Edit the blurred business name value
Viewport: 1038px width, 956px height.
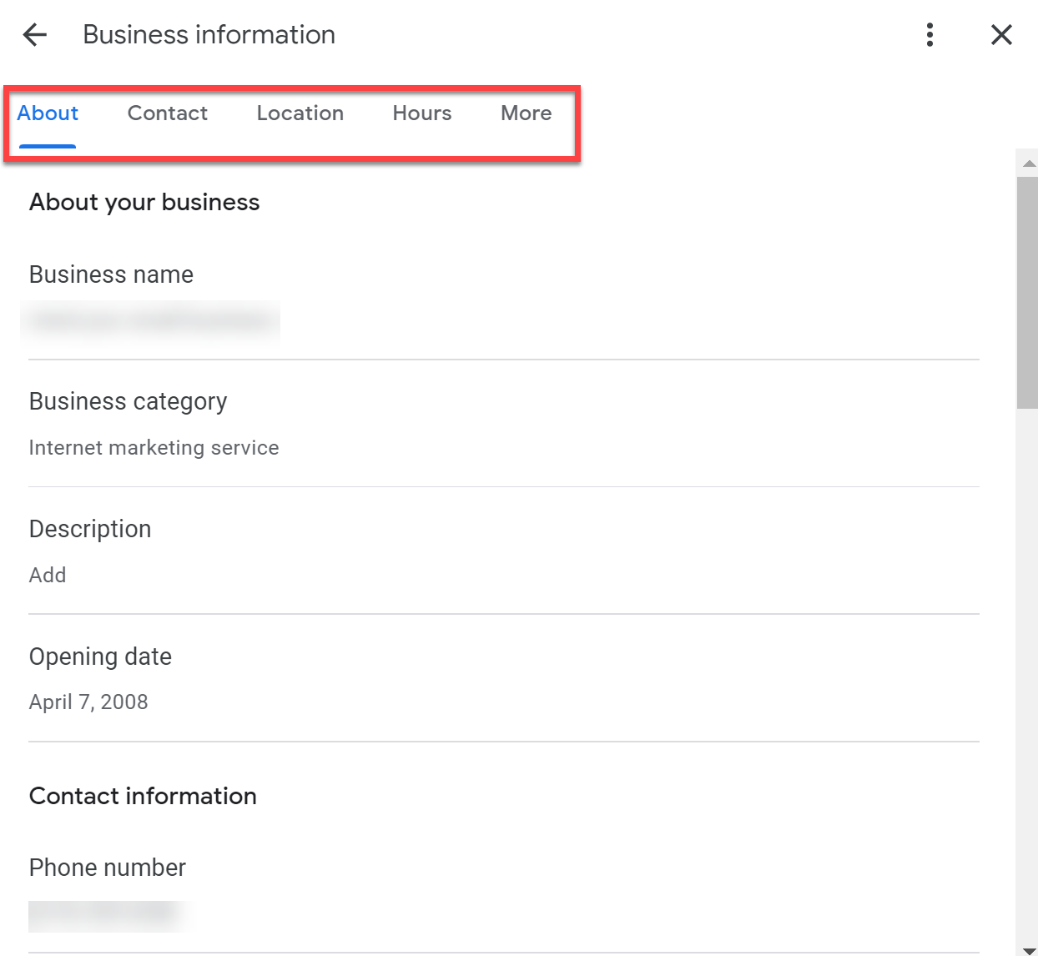click(x=150, y=321)
